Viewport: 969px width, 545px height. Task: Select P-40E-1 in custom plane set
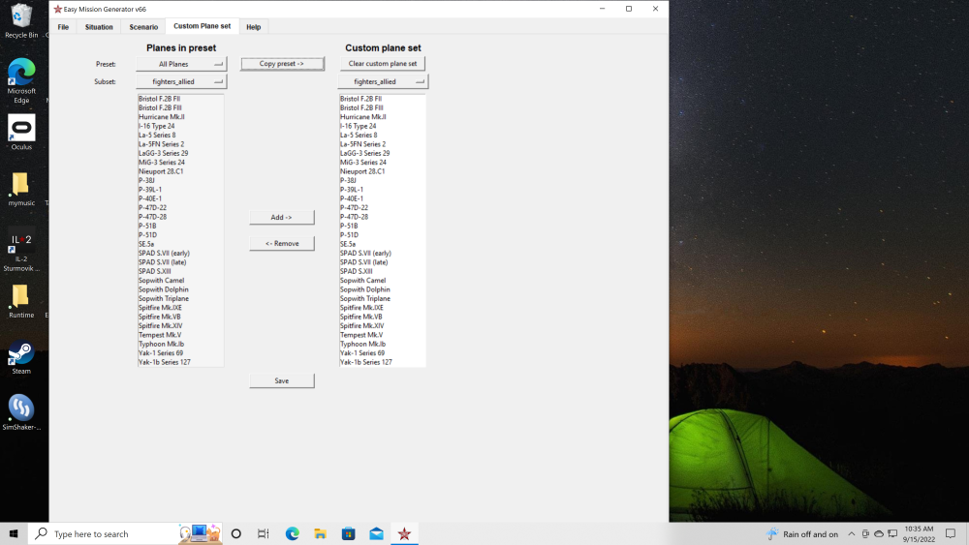point(352,198)
